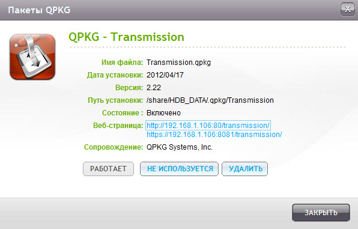358x229 pixels.
Task: Click the install date 2012/04/17
Action: click(165, 75)
